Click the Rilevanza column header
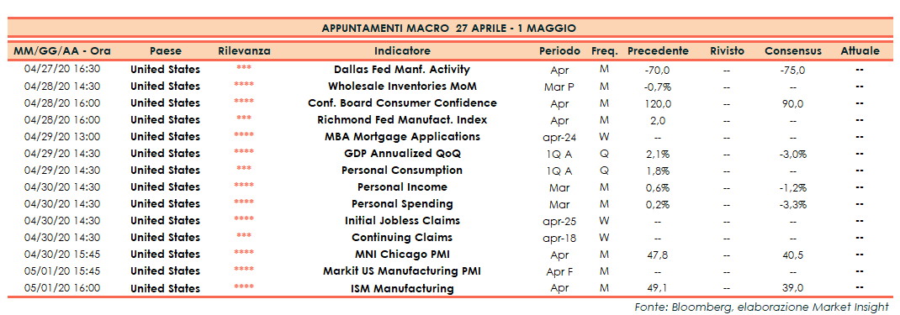The image size is (900, 315). (x=244, y=51)
